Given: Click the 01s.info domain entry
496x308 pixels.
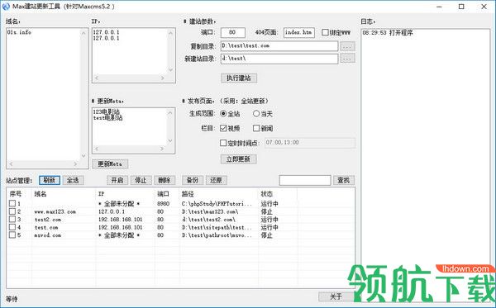Looking at the screenshot, I should (x=19, y=32).
